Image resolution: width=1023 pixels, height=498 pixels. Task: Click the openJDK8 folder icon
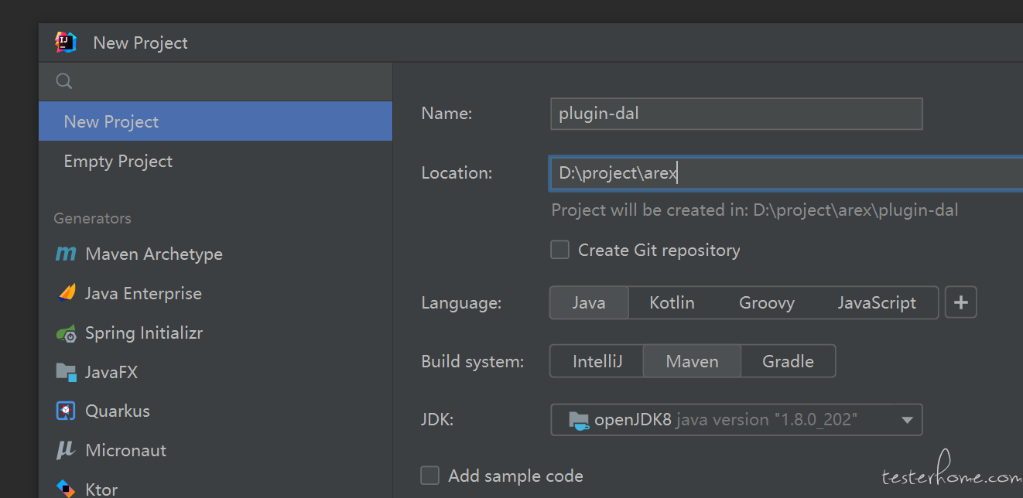579,421
